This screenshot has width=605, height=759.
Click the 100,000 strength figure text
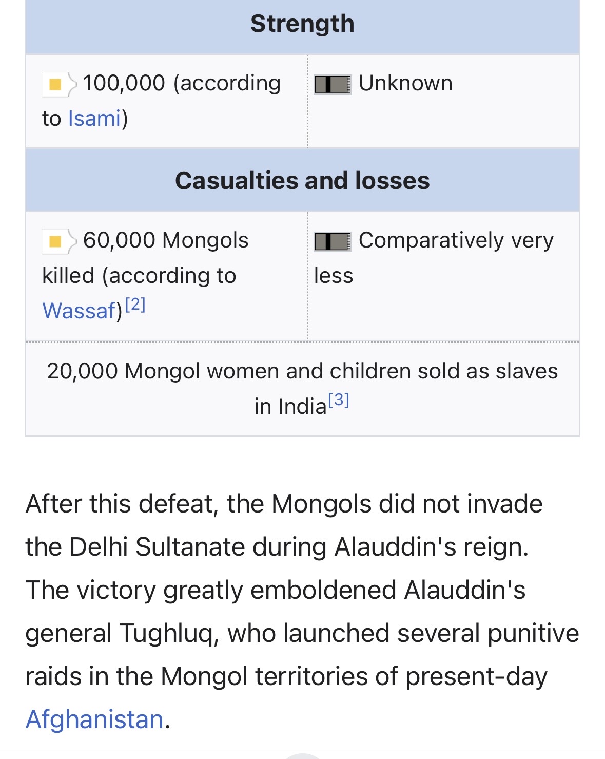click(x=124, y=83)
